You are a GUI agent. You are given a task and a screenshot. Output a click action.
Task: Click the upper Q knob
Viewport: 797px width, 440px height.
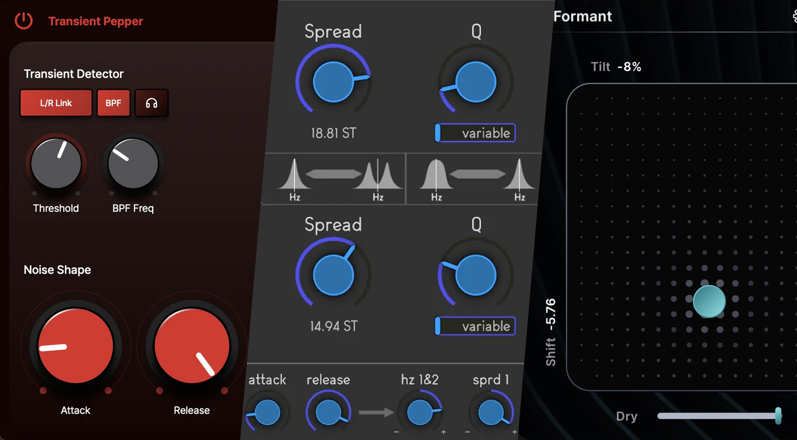point(476,82)
